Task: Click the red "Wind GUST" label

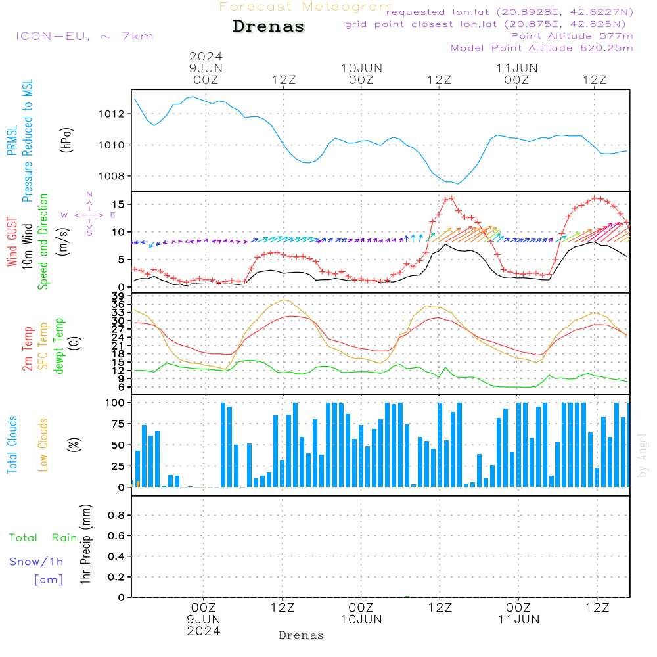Action: (x=12, y=242)
